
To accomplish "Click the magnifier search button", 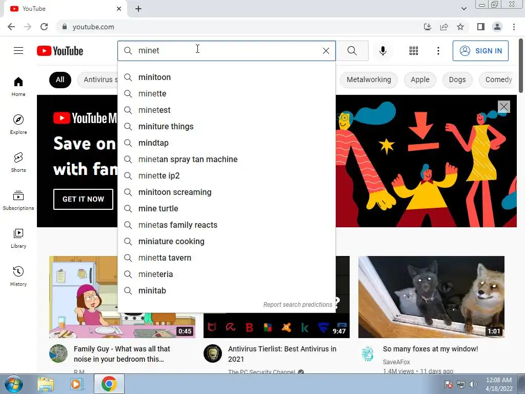I will [352, 51].
